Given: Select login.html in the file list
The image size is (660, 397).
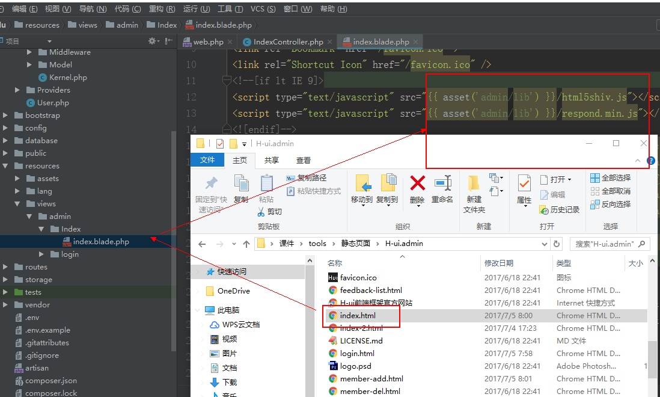Looking at the screenshot, I should 357,354.
